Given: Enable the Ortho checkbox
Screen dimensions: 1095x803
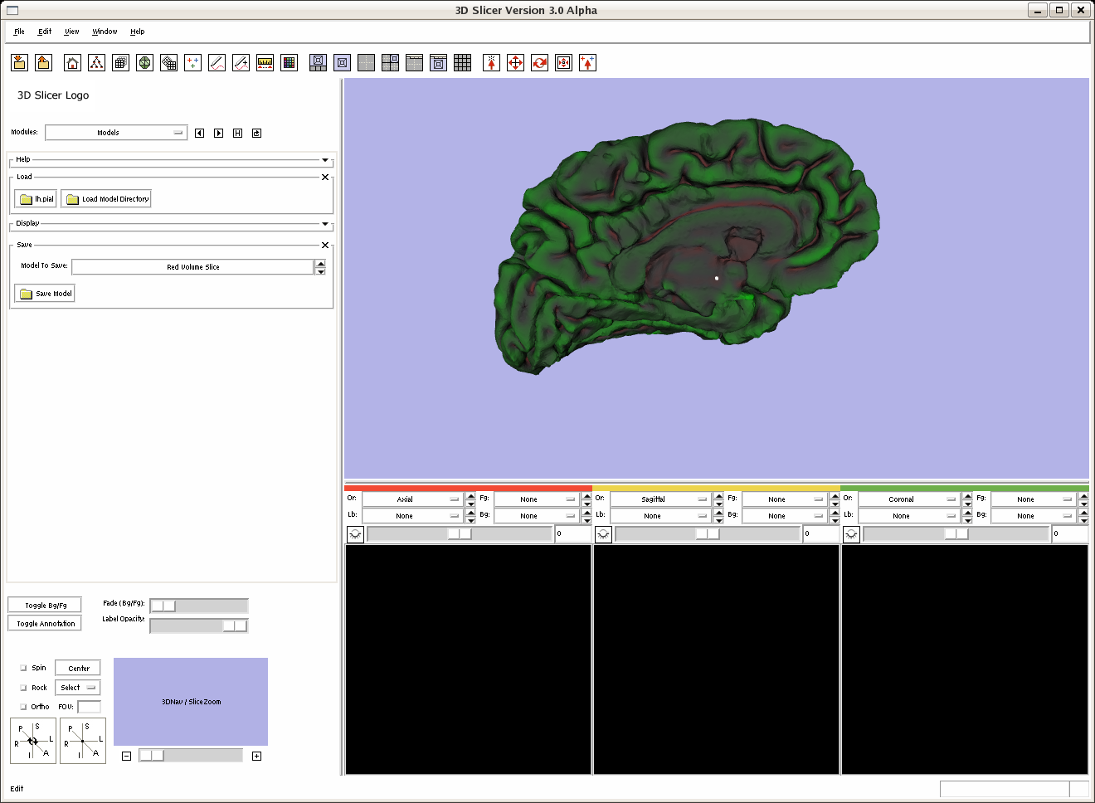Looking at the screenshot, I should click(23, 707).
